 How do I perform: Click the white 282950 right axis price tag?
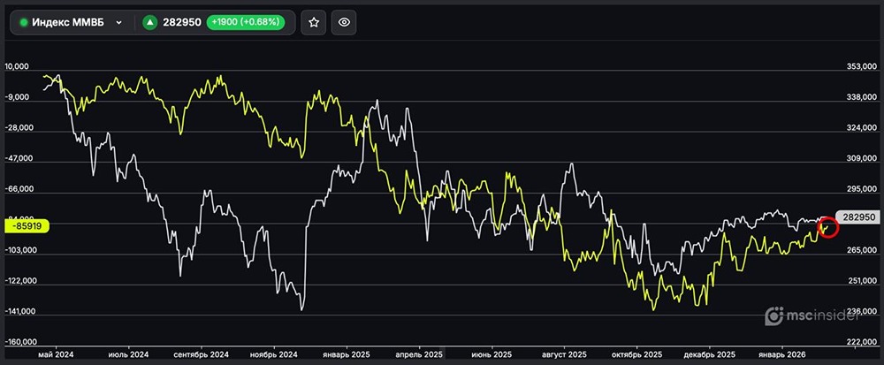[x=858, y=217]
